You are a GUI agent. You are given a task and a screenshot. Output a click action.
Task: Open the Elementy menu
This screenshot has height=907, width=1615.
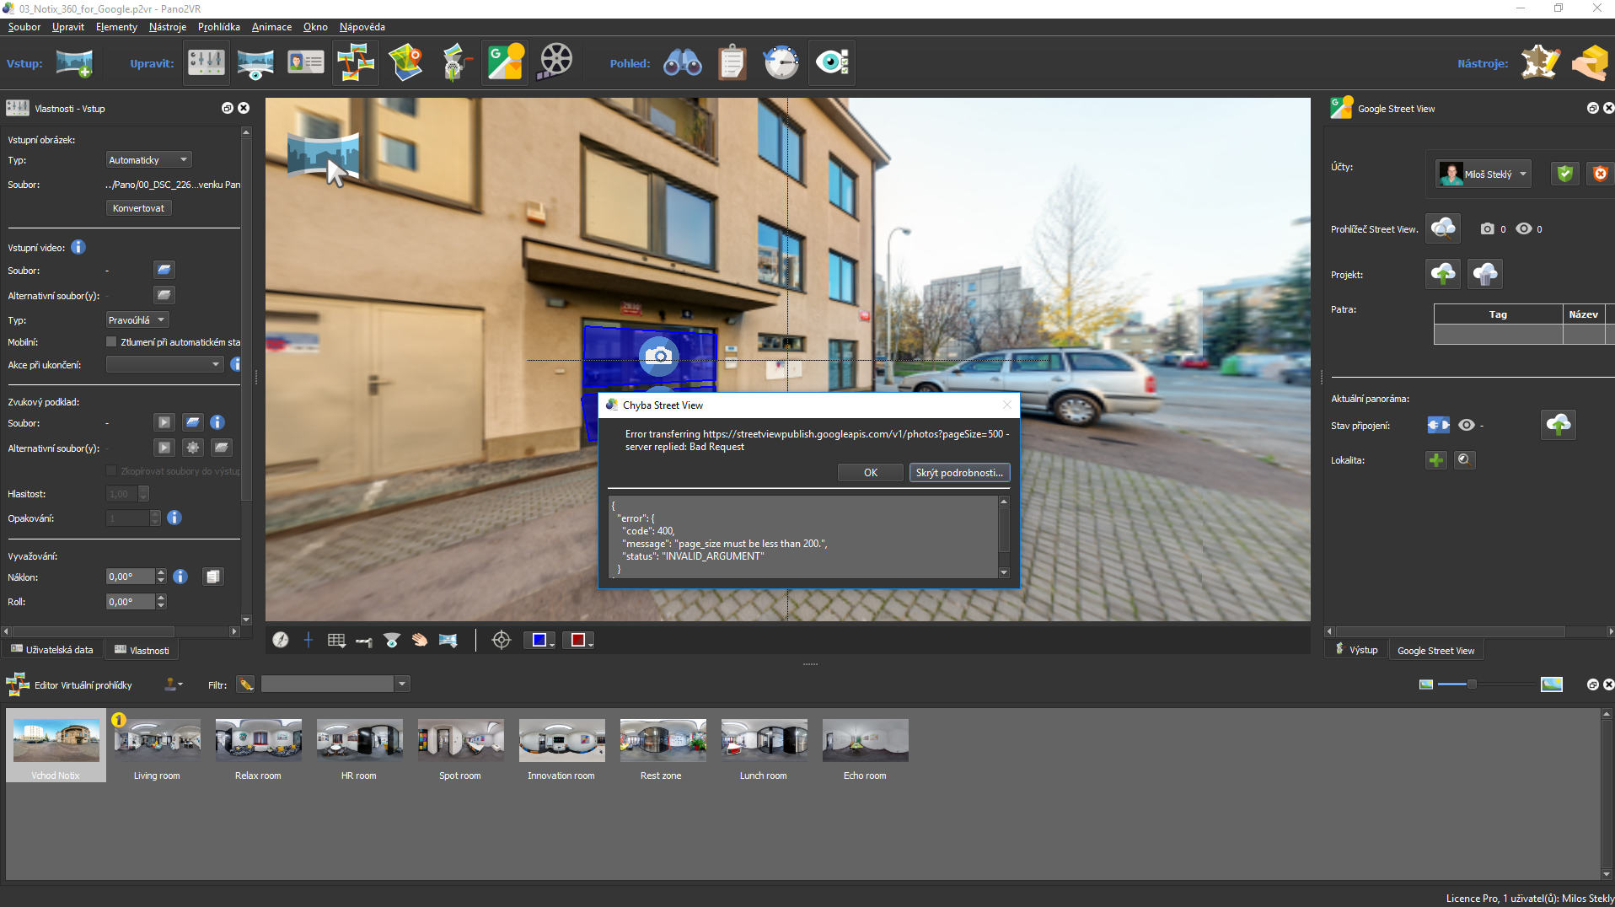point(116,27)
